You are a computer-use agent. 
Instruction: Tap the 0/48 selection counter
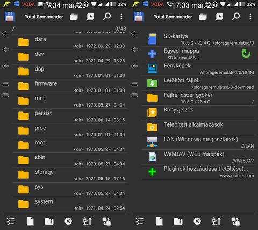[120, 29]
